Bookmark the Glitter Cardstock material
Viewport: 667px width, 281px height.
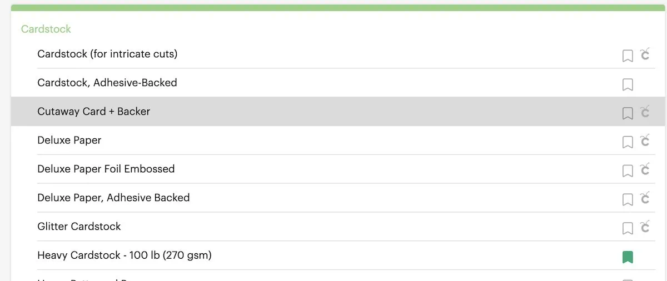click(628, 228)
